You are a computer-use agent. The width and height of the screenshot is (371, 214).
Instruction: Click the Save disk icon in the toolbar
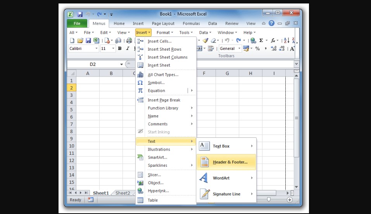(x=88, y=41)
